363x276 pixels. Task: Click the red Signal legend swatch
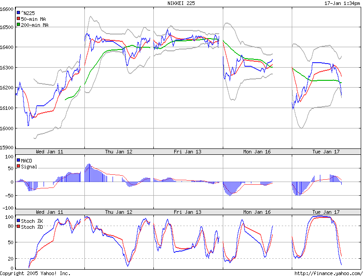pos(18,166)
